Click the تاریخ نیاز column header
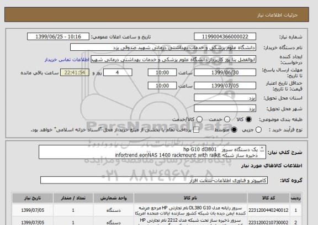Screen dimensions: 318x225 (33, 198)
